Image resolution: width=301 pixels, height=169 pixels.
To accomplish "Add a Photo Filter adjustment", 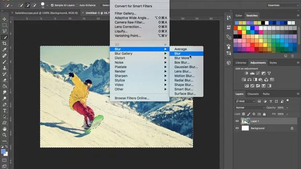I will coord(261,79).
